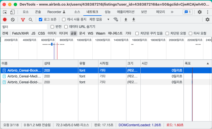Check 차단된 요청 checkbox

pyautogui.click(x=167, y=33)
